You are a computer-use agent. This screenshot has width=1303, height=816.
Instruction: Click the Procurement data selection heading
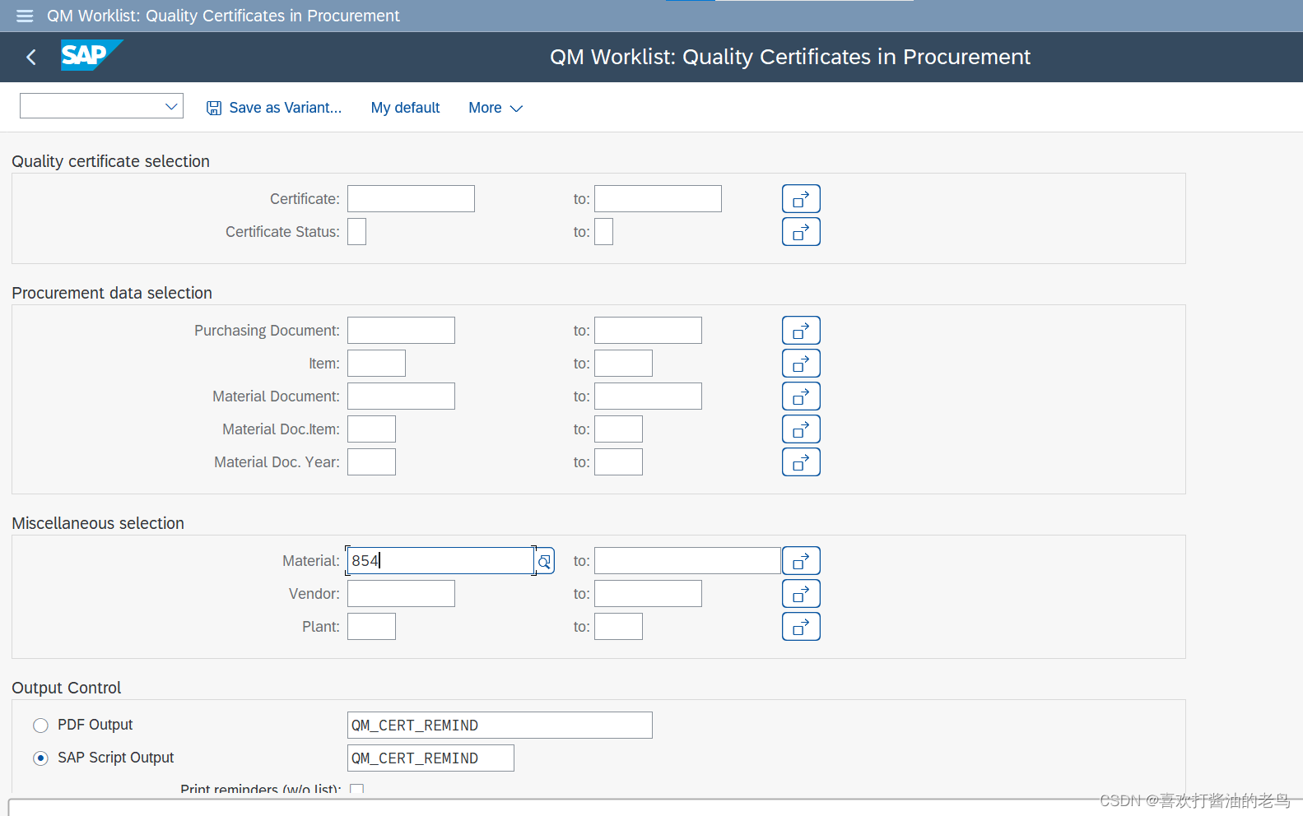(x=112, y=293)
